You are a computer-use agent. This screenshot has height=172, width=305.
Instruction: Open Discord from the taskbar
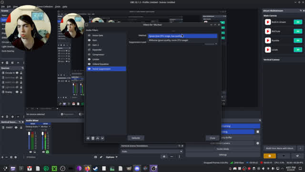pos(137,168)
